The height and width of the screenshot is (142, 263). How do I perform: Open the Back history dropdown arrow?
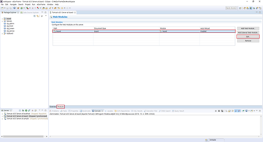click(65, 8)
